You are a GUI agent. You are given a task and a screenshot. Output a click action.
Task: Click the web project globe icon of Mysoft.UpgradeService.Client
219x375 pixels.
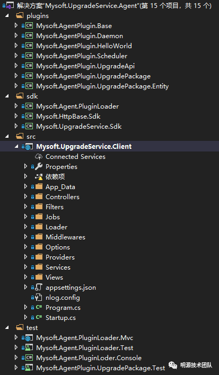(29, 147)
